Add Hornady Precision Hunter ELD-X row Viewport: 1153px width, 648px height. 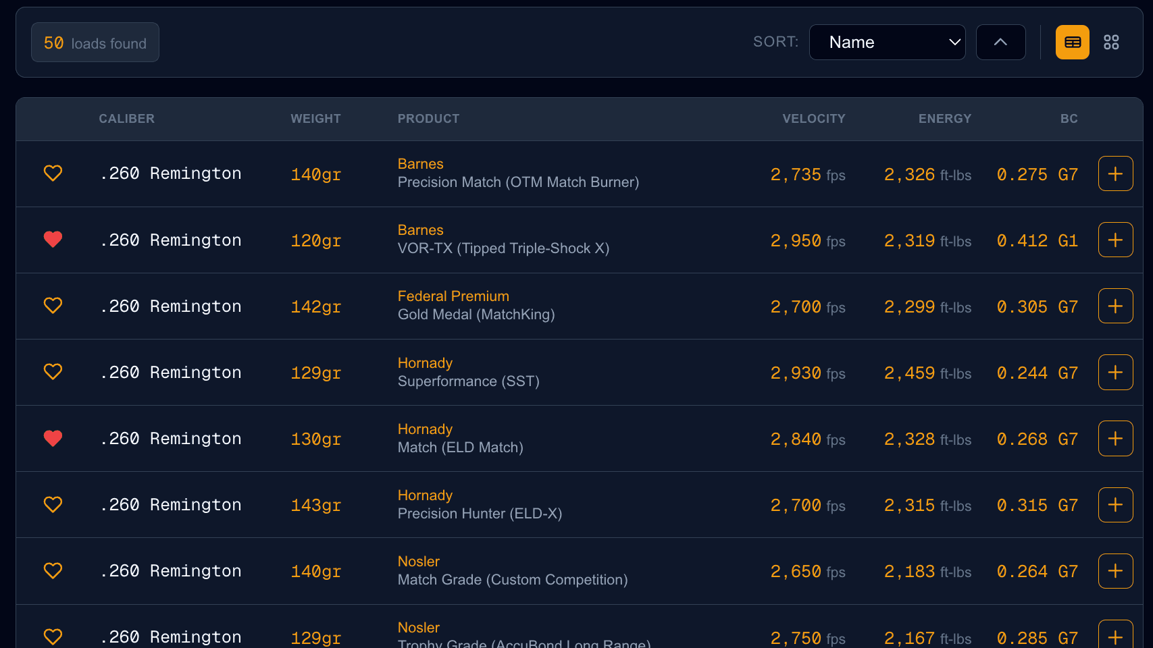(x=1115, y=505)
